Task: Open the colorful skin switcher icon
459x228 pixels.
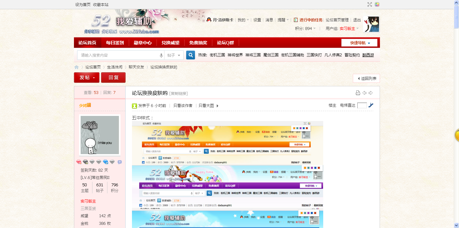Action: click(x=377, y=4)
